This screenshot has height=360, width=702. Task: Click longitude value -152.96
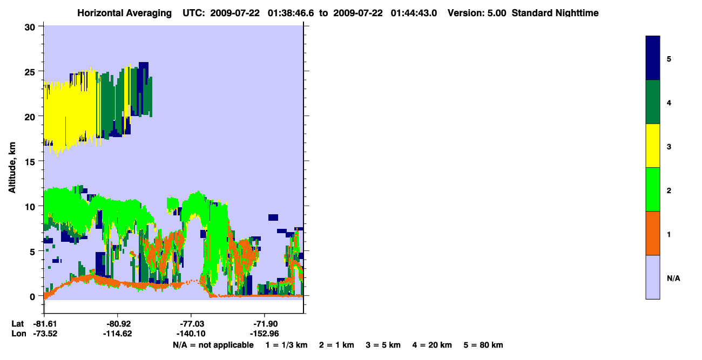[x=265, y=333]
